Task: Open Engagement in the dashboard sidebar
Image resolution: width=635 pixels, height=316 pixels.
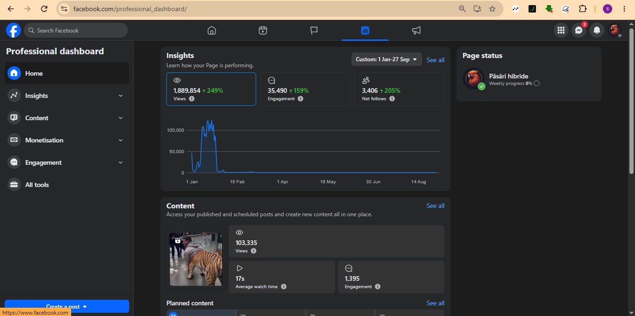Action: coord(67,162)
